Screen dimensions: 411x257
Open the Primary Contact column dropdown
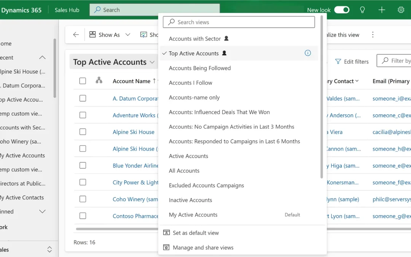click(357, 81)
